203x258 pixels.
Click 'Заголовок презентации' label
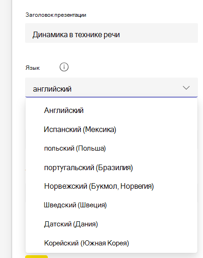pyautogui.click(x=56, y=15)
